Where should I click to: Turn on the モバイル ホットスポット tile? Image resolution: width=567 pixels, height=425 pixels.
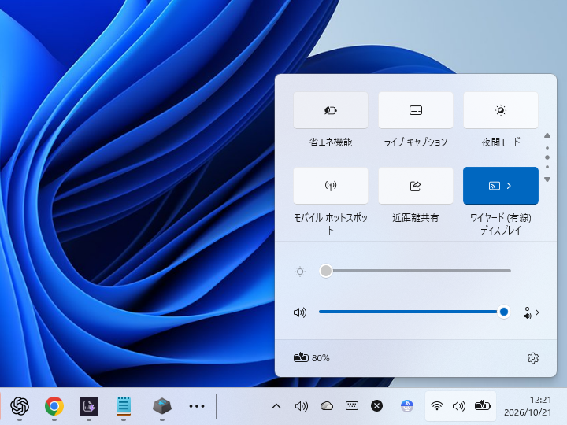[x=331, y=186]
